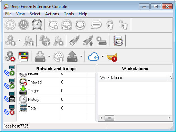Image resolution: width=176 pixels, height=132 pixels.
Task: Click the Workstations panel title header
Action: click(x=135, y=69)
